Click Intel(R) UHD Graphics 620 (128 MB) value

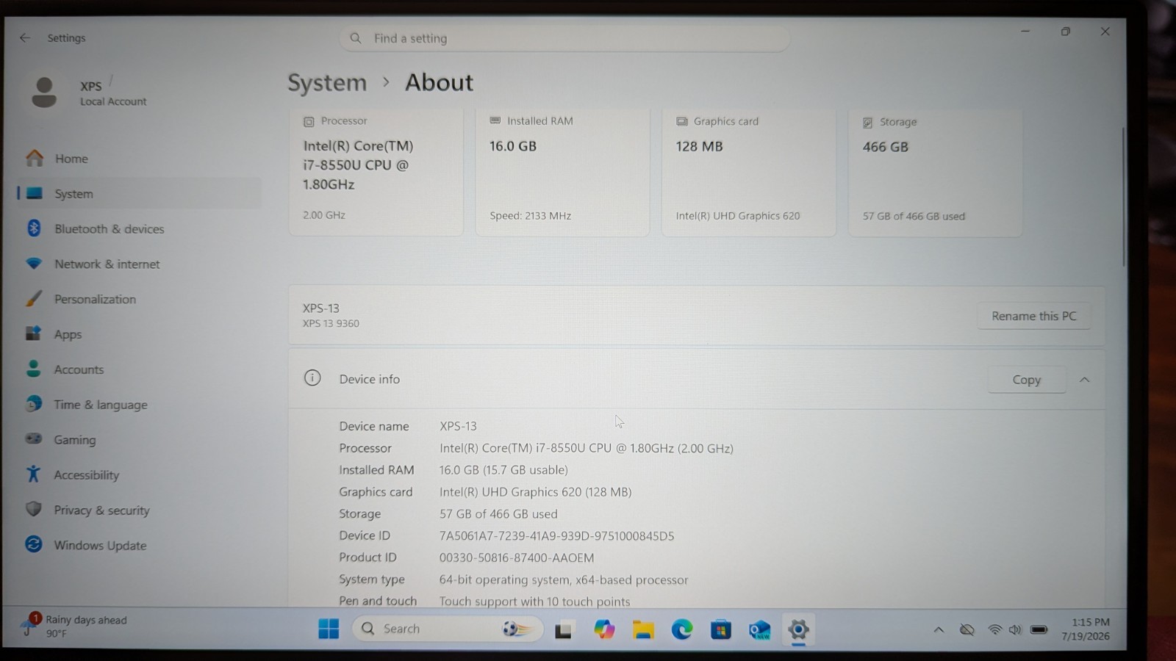(x=535, y=491)
